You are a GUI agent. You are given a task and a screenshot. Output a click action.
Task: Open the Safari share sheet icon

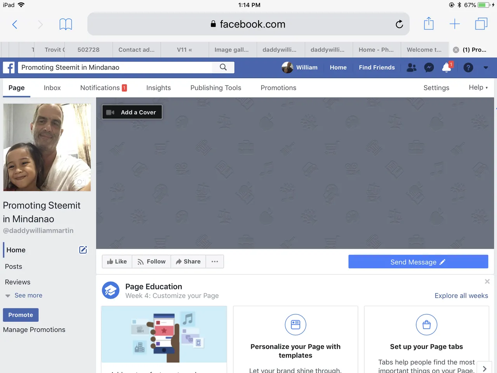(429, 23)
